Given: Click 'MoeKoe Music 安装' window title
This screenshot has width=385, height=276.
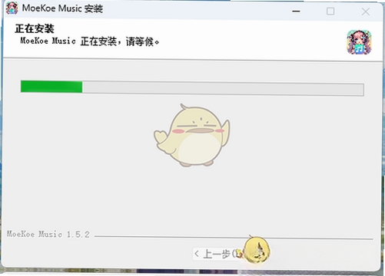Looking at the screenshot, I should click(62, 8).
